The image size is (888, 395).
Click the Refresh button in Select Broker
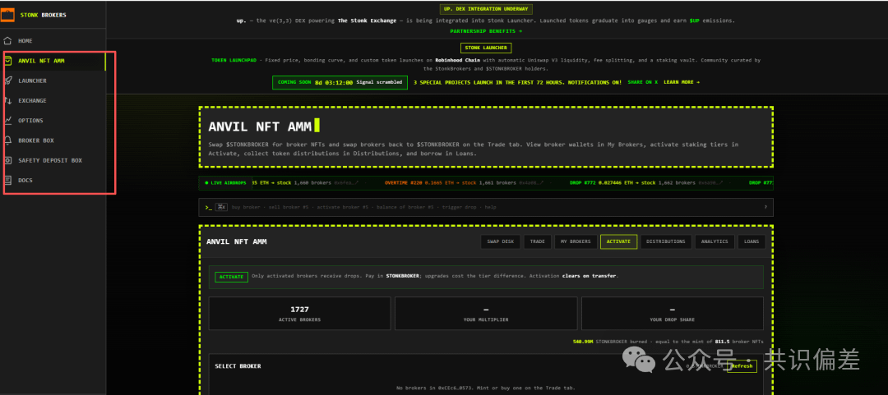click(742, 366)
